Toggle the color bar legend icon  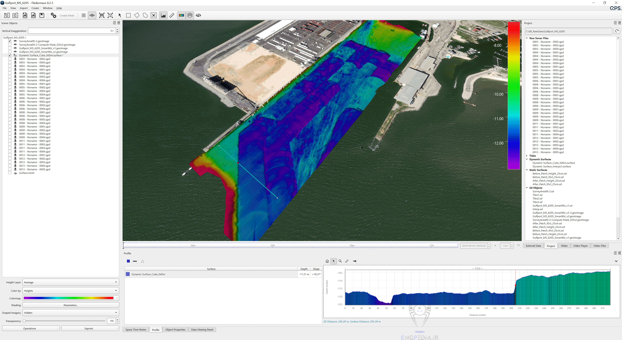tap(181, 15)
